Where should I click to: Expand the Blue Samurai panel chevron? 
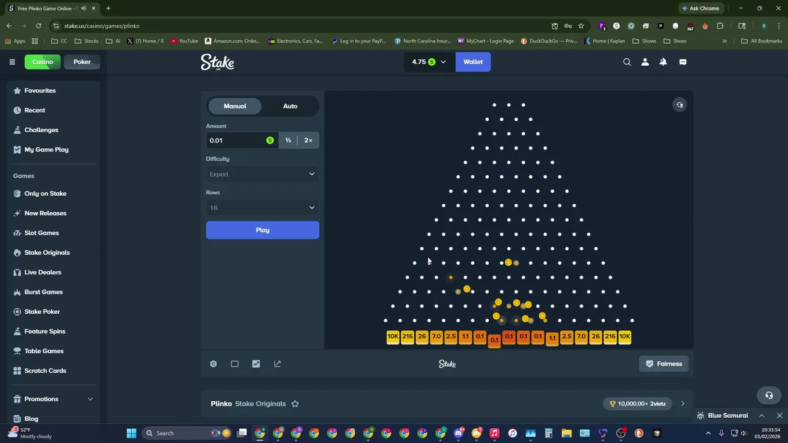click(762, 415)
